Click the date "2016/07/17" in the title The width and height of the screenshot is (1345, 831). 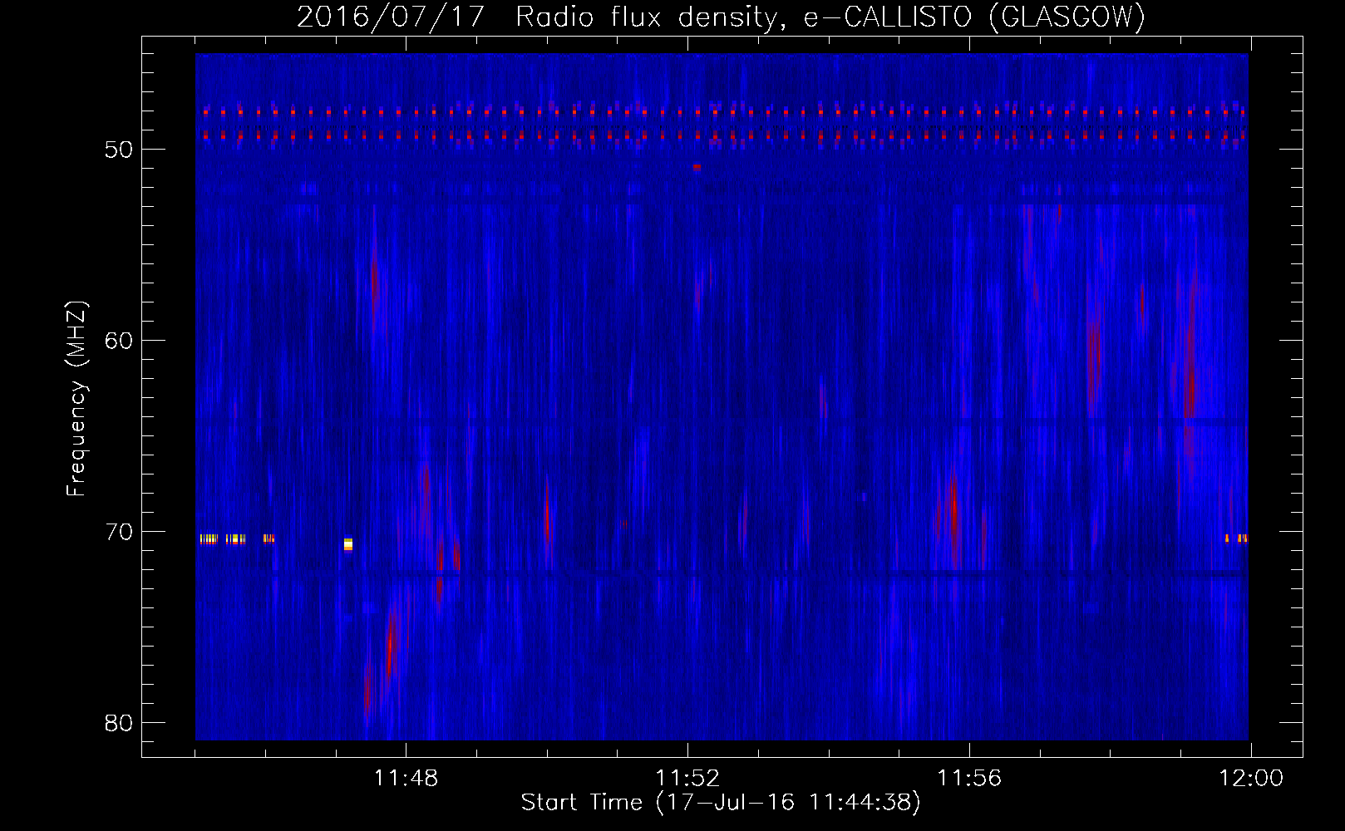pos(390,17)
